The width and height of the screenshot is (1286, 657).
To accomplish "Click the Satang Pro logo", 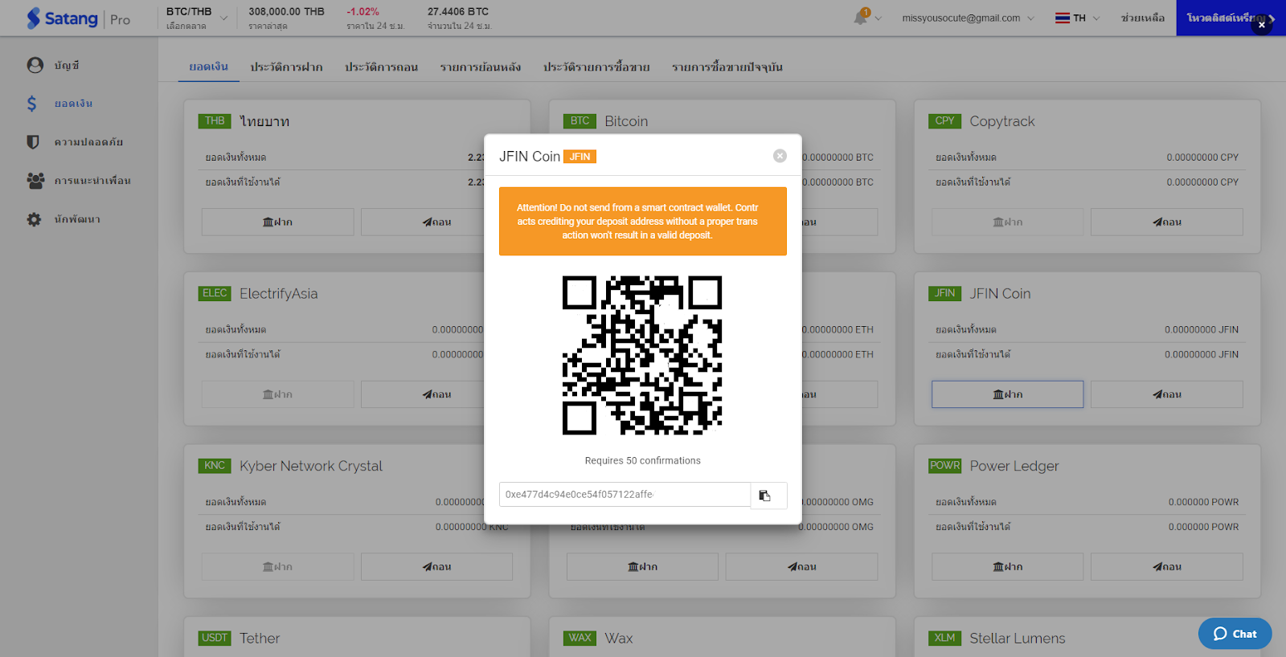I will pyautogui.click(x=78, y=18).
